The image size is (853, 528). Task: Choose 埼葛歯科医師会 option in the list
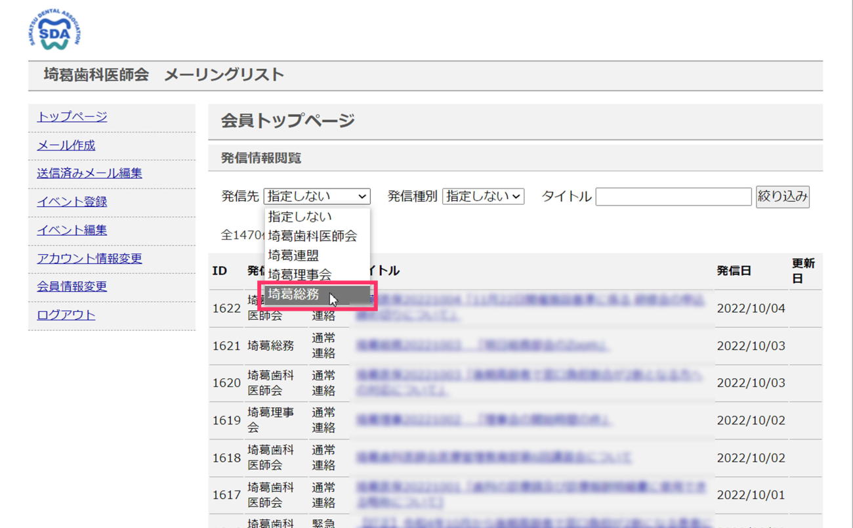tap(313, 236)
